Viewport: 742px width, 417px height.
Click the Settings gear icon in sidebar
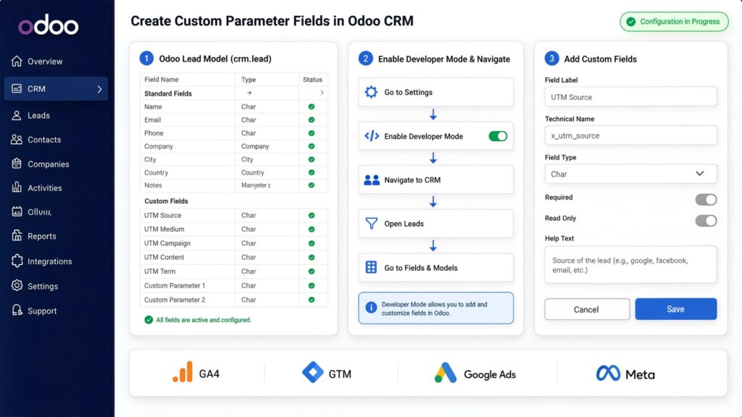point(17,285)
